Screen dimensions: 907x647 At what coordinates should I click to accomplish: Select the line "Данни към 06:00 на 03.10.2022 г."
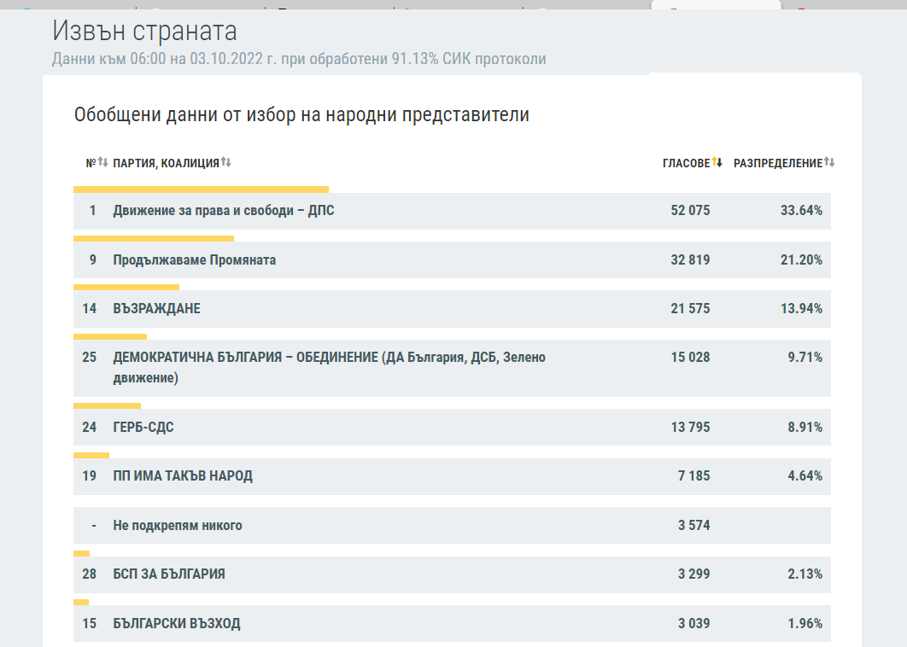click(x=164, y=59)
